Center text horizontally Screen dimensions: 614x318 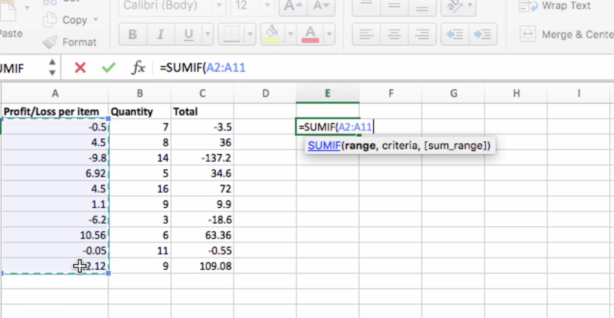[x=394, y=35]
